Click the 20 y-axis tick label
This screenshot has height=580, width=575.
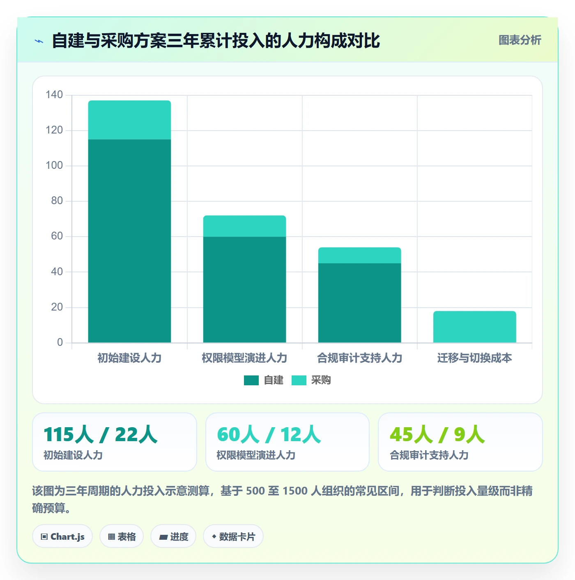pyautogui.click(x=57, y=307)
